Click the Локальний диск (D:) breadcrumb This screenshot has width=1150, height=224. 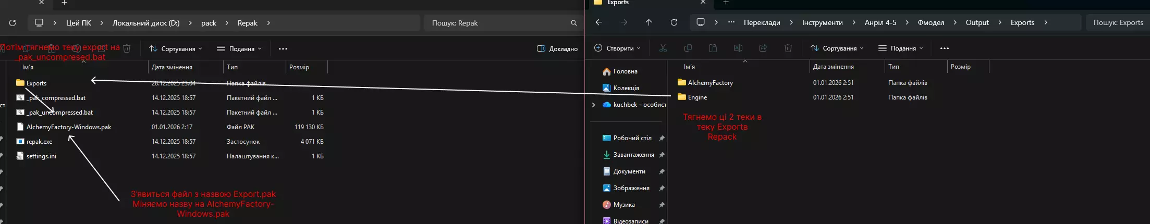[x=146, y=23]
